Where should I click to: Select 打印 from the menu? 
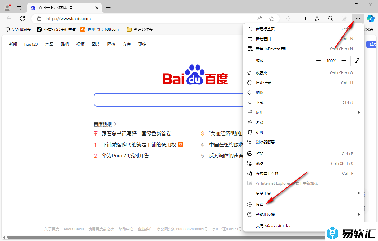(x=304, y=153)
